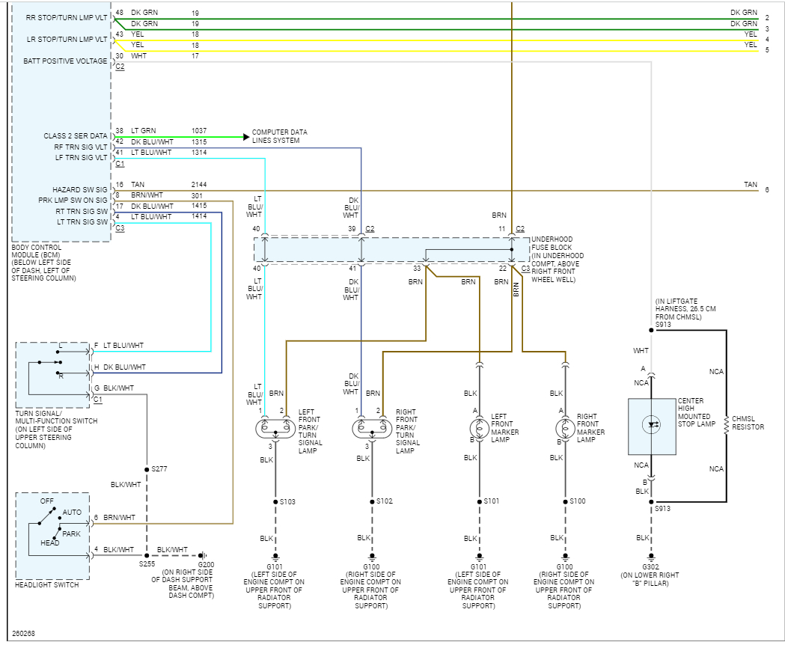Select the G101 ground below splice S101

coord(479,557)
